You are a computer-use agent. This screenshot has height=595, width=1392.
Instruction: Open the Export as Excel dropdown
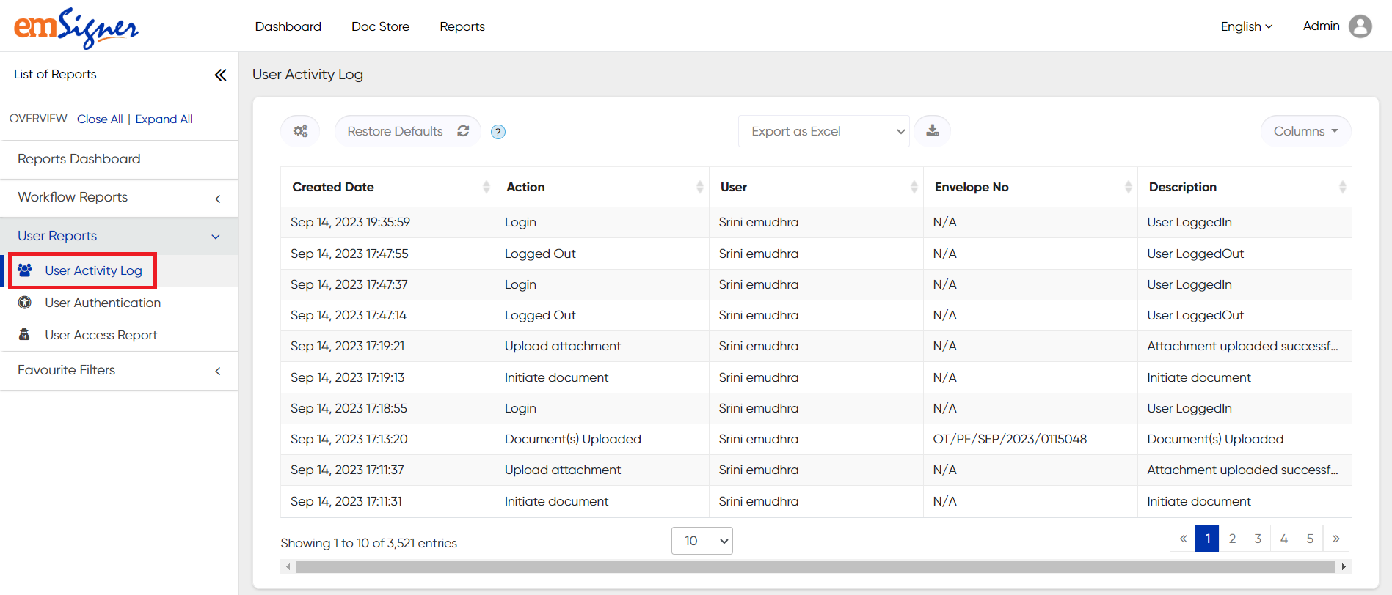pyautogui.click(x=823, y=131)
